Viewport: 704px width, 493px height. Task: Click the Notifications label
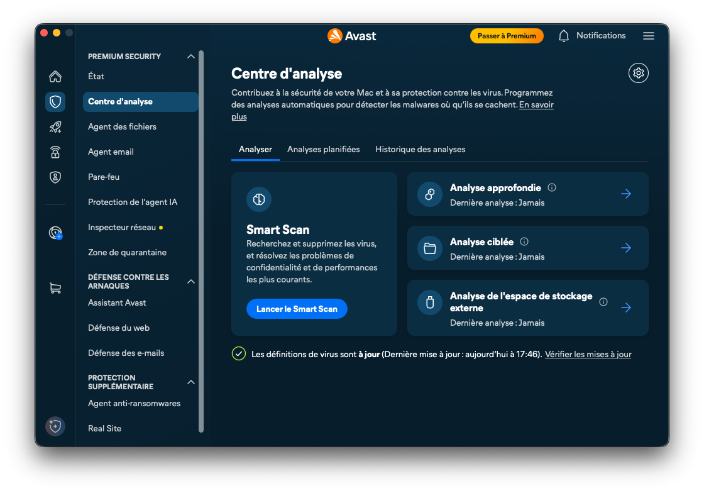point(601,35)
